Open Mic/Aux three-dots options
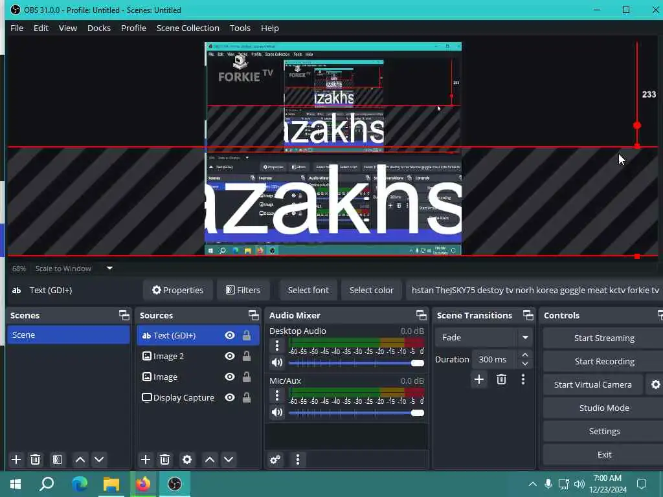This screenshot has width=663, height=497. click(277, 395)
